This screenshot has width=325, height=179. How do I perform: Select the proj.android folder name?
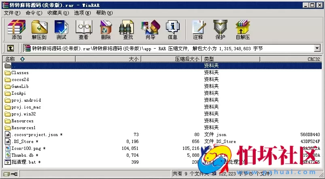tap(26, 100)
